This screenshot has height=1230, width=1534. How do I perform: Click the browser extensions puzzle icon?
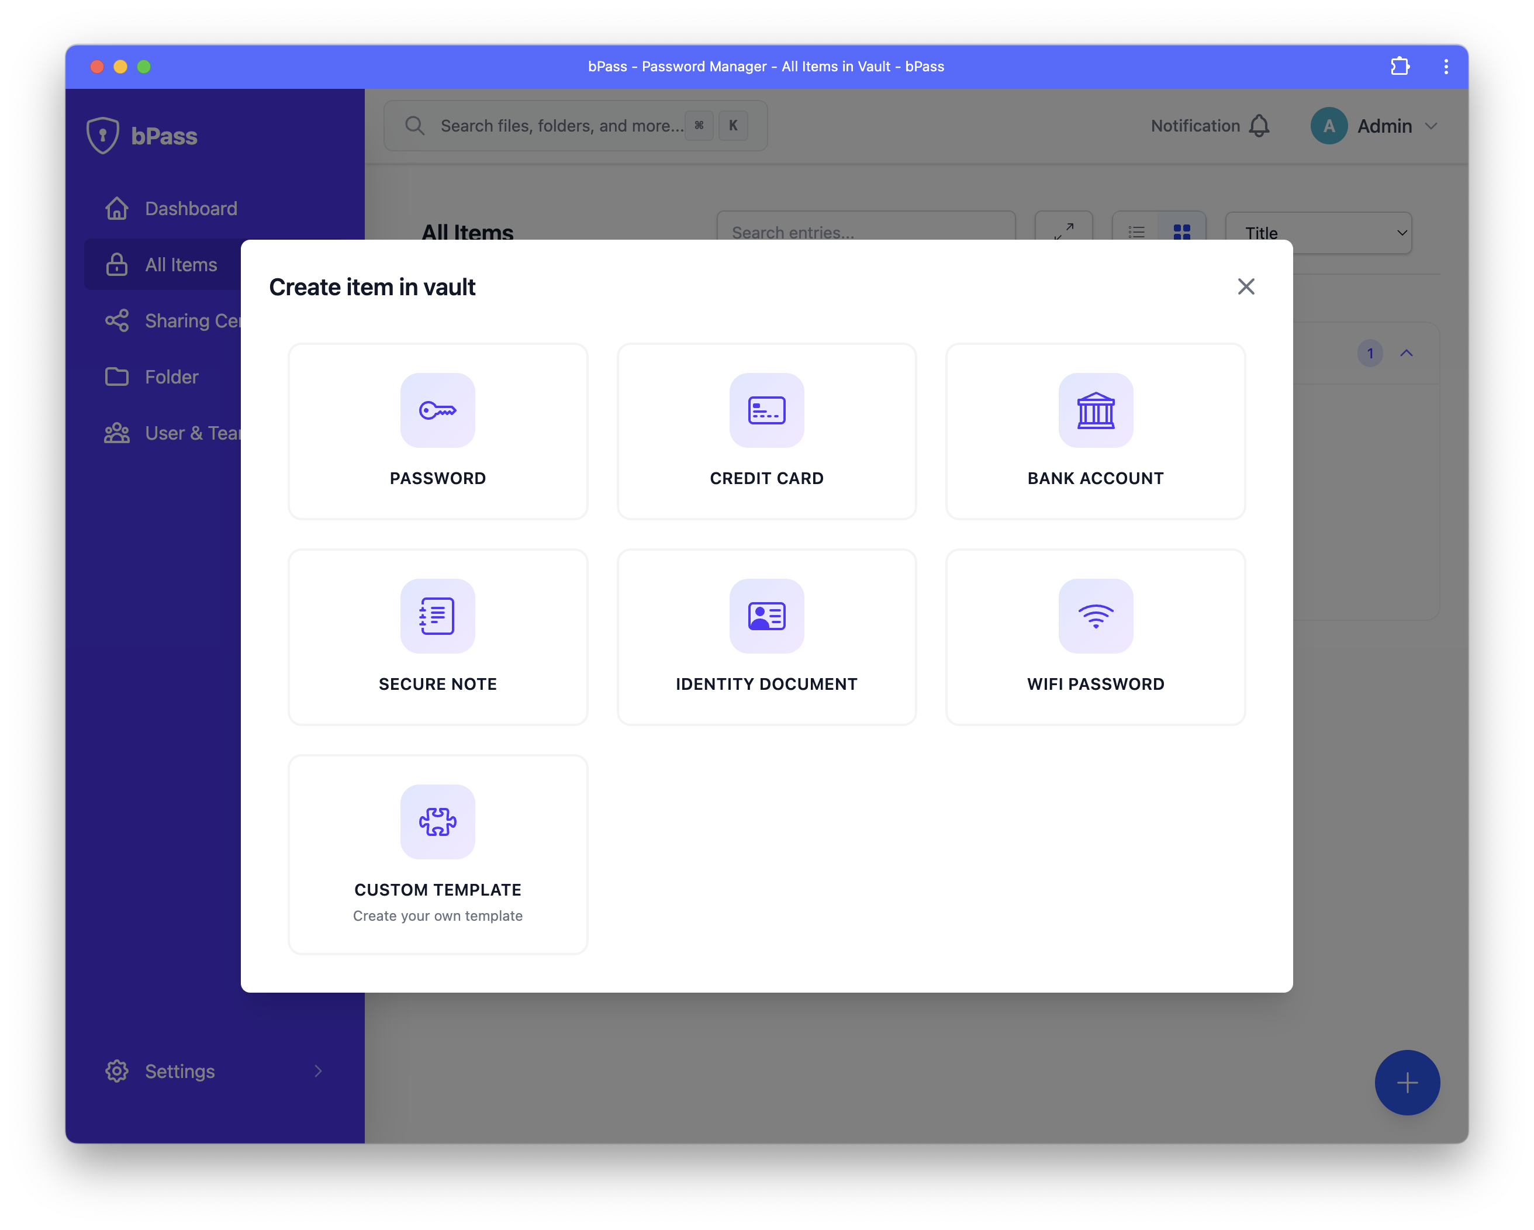[x=1400, y=66]
